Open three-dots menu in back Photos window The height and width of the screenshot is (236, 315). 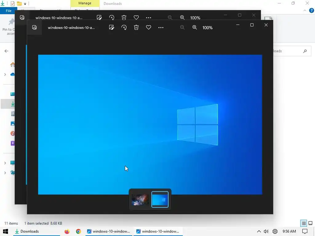[149, 18]
